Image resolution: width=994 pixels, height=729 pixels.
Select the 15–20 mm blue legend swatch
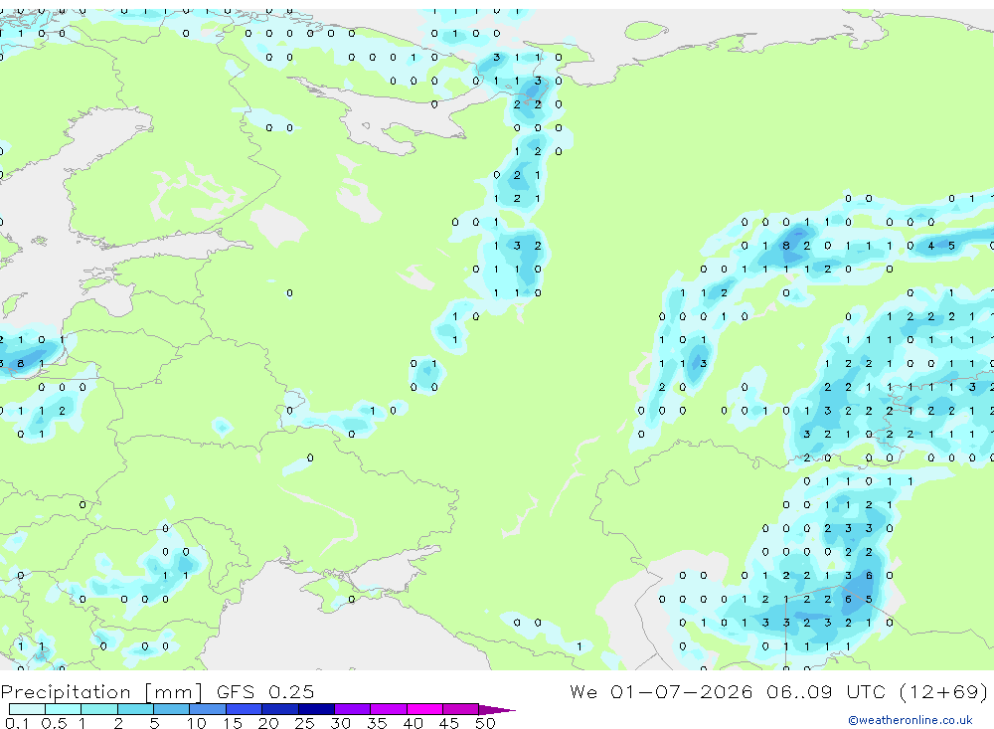coord(245,709)
